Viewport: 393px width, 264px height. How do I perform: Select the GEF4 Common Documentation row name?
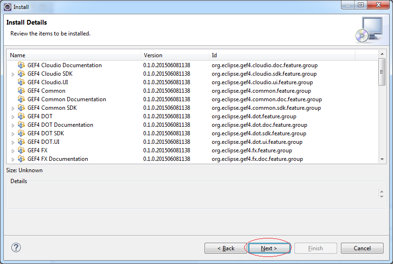[67, 99]
